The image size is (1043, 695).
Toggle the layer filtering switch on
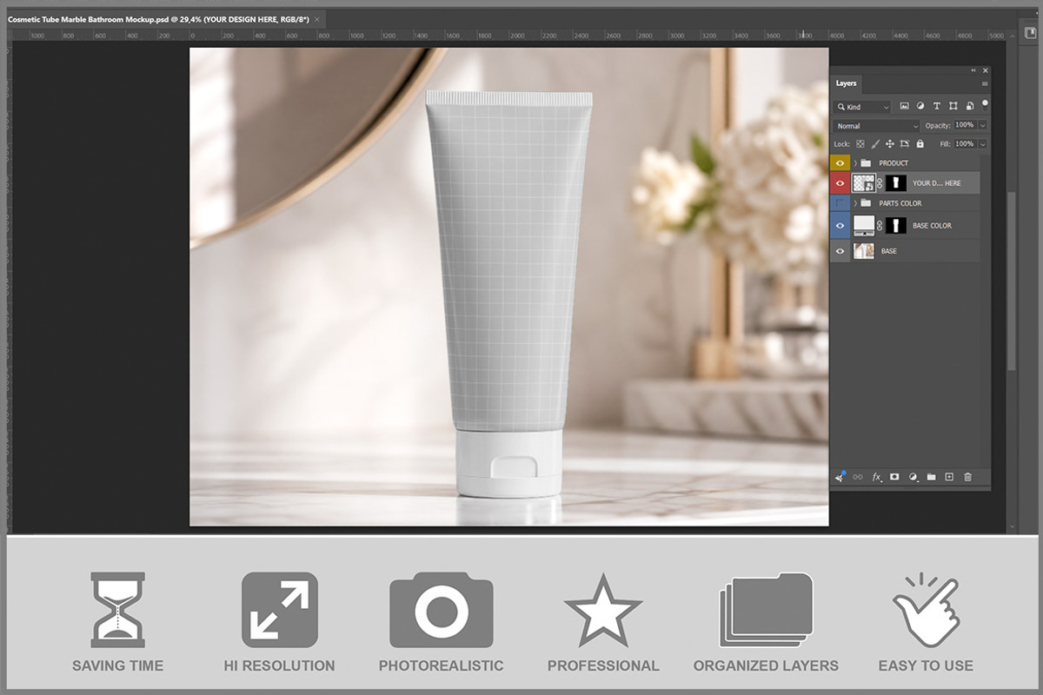pos(985,103)
